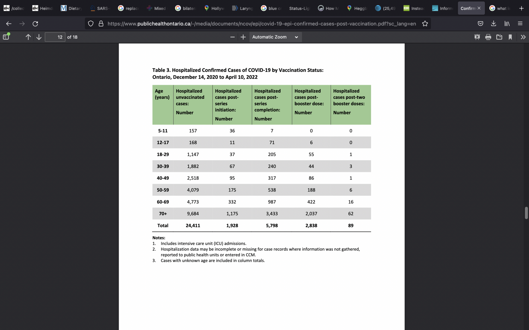Click the page number input field
Viewport: 529px width, 330px height.
click(x=55, y=37)
